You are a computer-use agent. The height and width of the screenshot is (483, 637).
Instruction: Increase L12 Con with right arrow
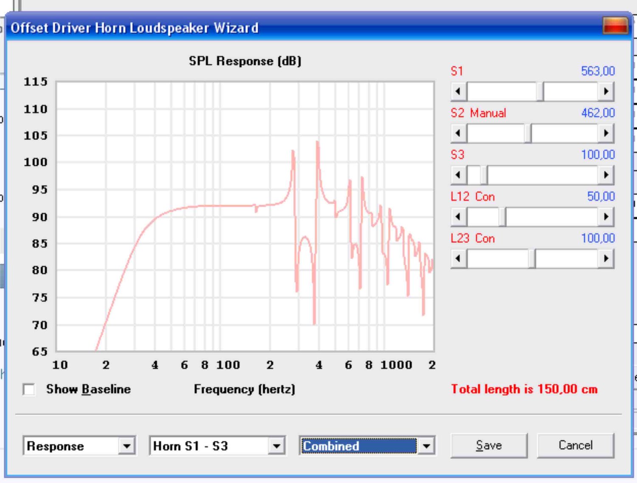[x=606, y=217]
